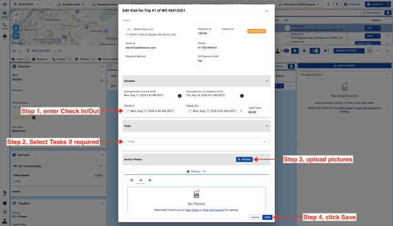Switch photos to list view icon
The width and height of the screenshot is (393, 226).
point(141,180)
